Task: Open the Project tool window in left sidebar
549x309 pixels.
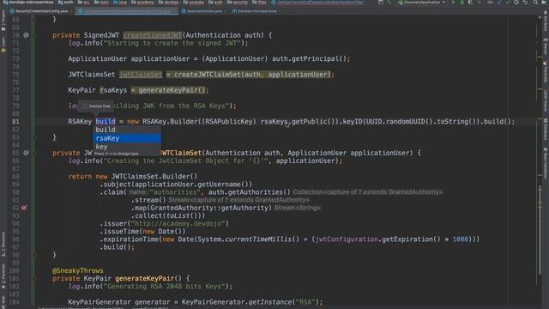Action: coord(3,21)
